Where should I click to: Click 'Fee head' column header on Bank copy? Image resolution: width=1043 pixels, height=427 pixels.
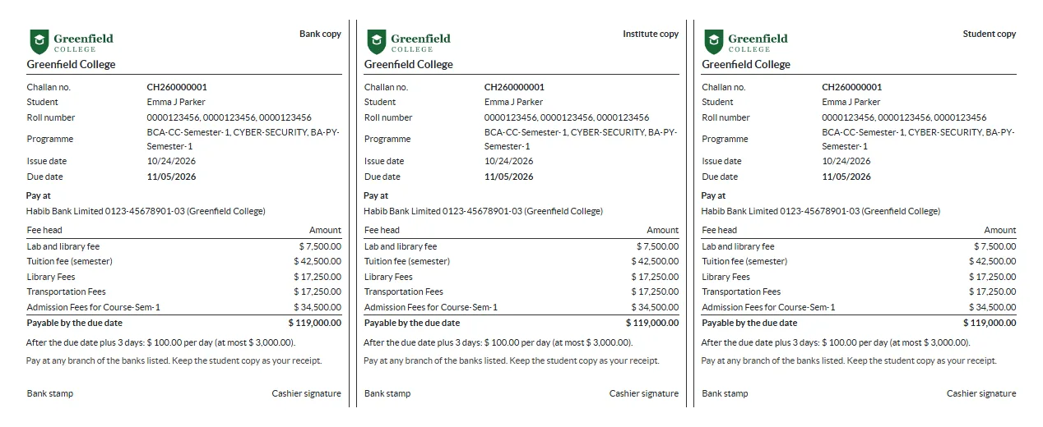[44, 230]
